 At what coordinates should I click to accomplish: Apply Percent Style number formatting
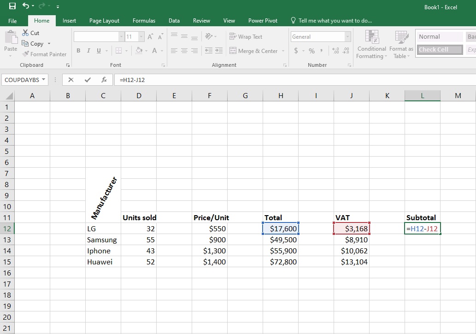(311, 52)
